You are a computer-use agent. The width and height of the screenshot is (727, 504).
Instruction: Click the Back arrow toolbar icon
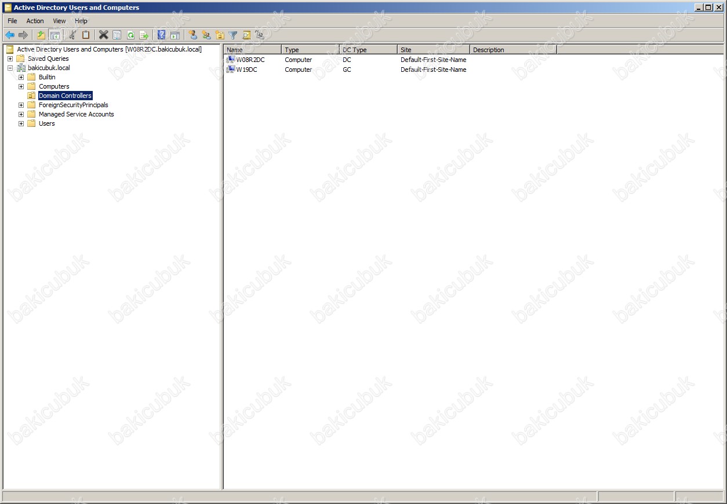(x=10, y=35)
